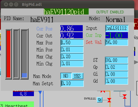Screen dimensions: 138x107
Task: Click the blue downward triangle flow marker
Action: click(x=40, y=92)
